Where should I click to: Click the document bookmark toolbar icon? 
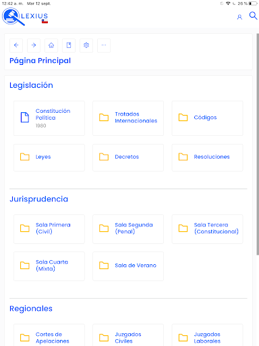point(69,45)
